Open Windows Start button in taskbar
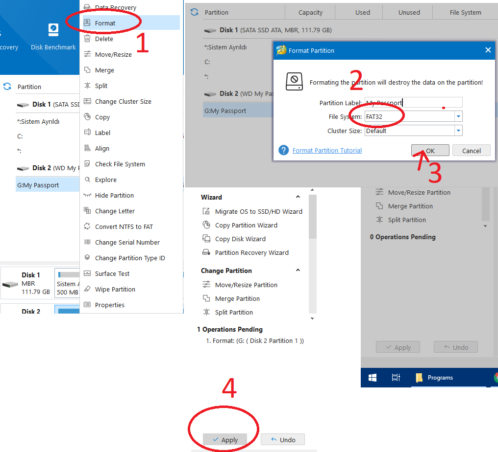This screenshot has height=452, width=498. coord(372,378)
